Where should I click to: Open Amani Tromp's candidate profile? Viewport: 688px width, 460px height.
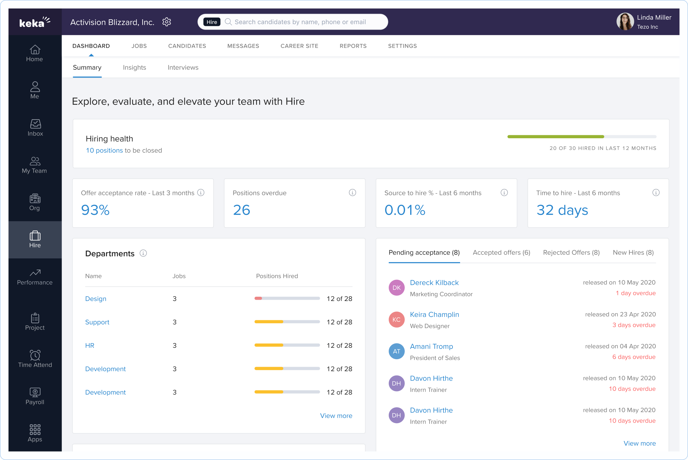coord(431,347)
